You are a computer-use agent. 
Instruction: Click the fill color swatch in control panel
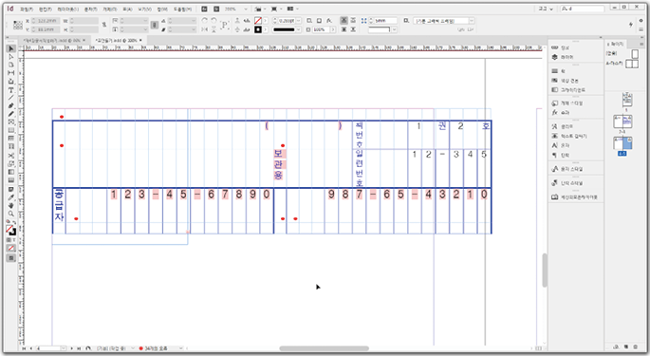tap(258, 20)
